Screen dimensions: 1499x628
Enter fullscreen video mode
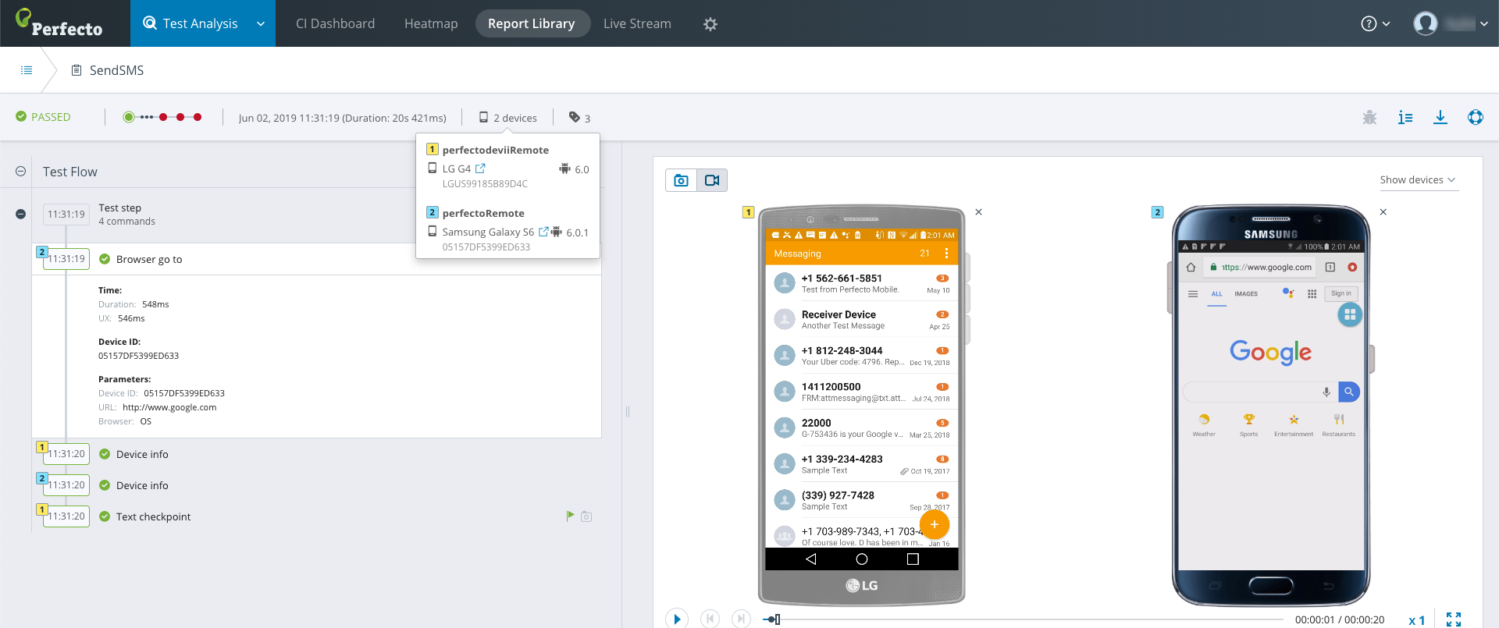(1454, 619)
